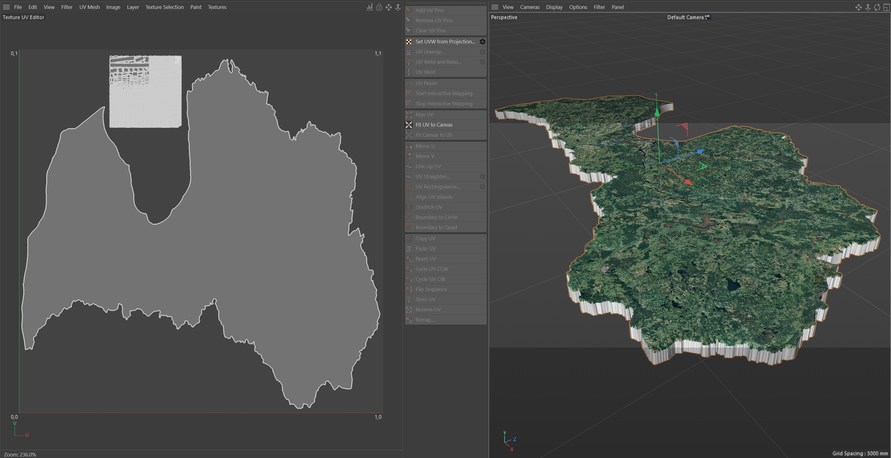Open Set UVW from Projection settings gear
Image resolution: width=891 pixels, height=458 pixels.
(482, 42)
